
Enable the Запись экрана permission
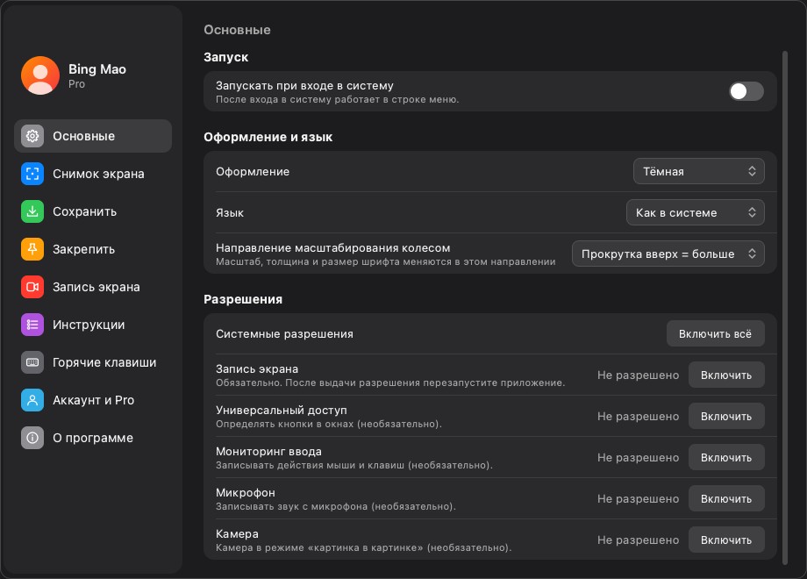(x=726, y=375)
